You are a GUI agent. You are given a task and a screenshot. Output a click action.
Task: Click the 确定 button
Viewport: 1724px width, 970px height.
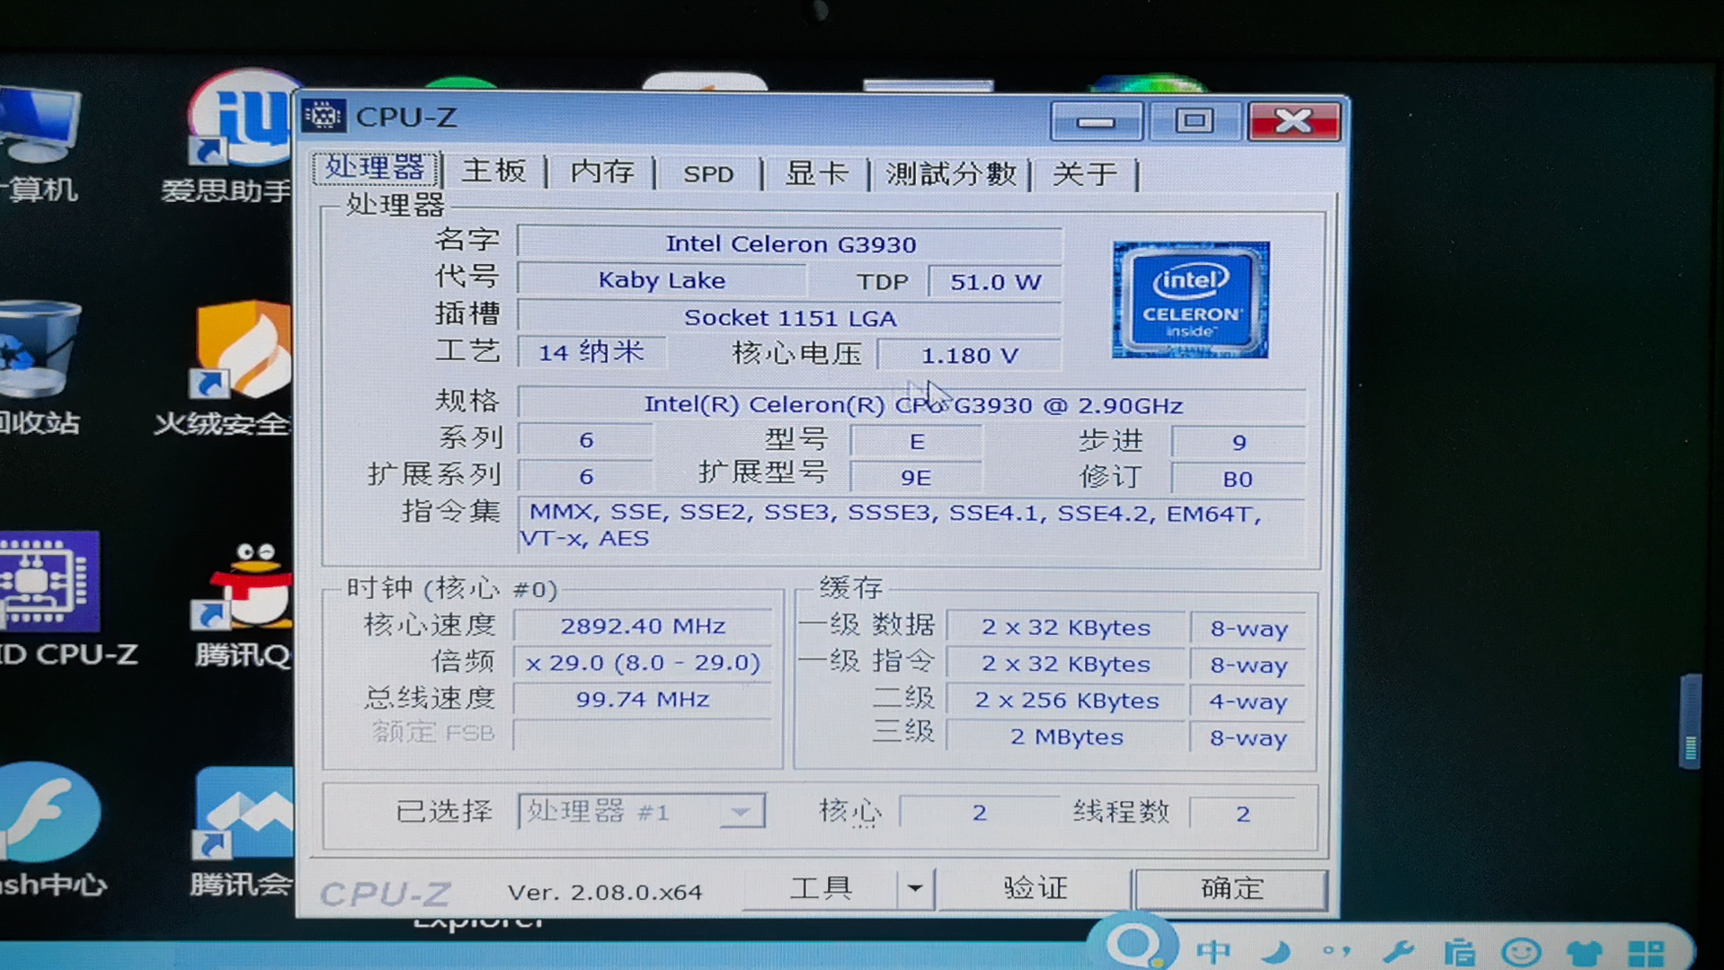click(x=1231, y=888)
